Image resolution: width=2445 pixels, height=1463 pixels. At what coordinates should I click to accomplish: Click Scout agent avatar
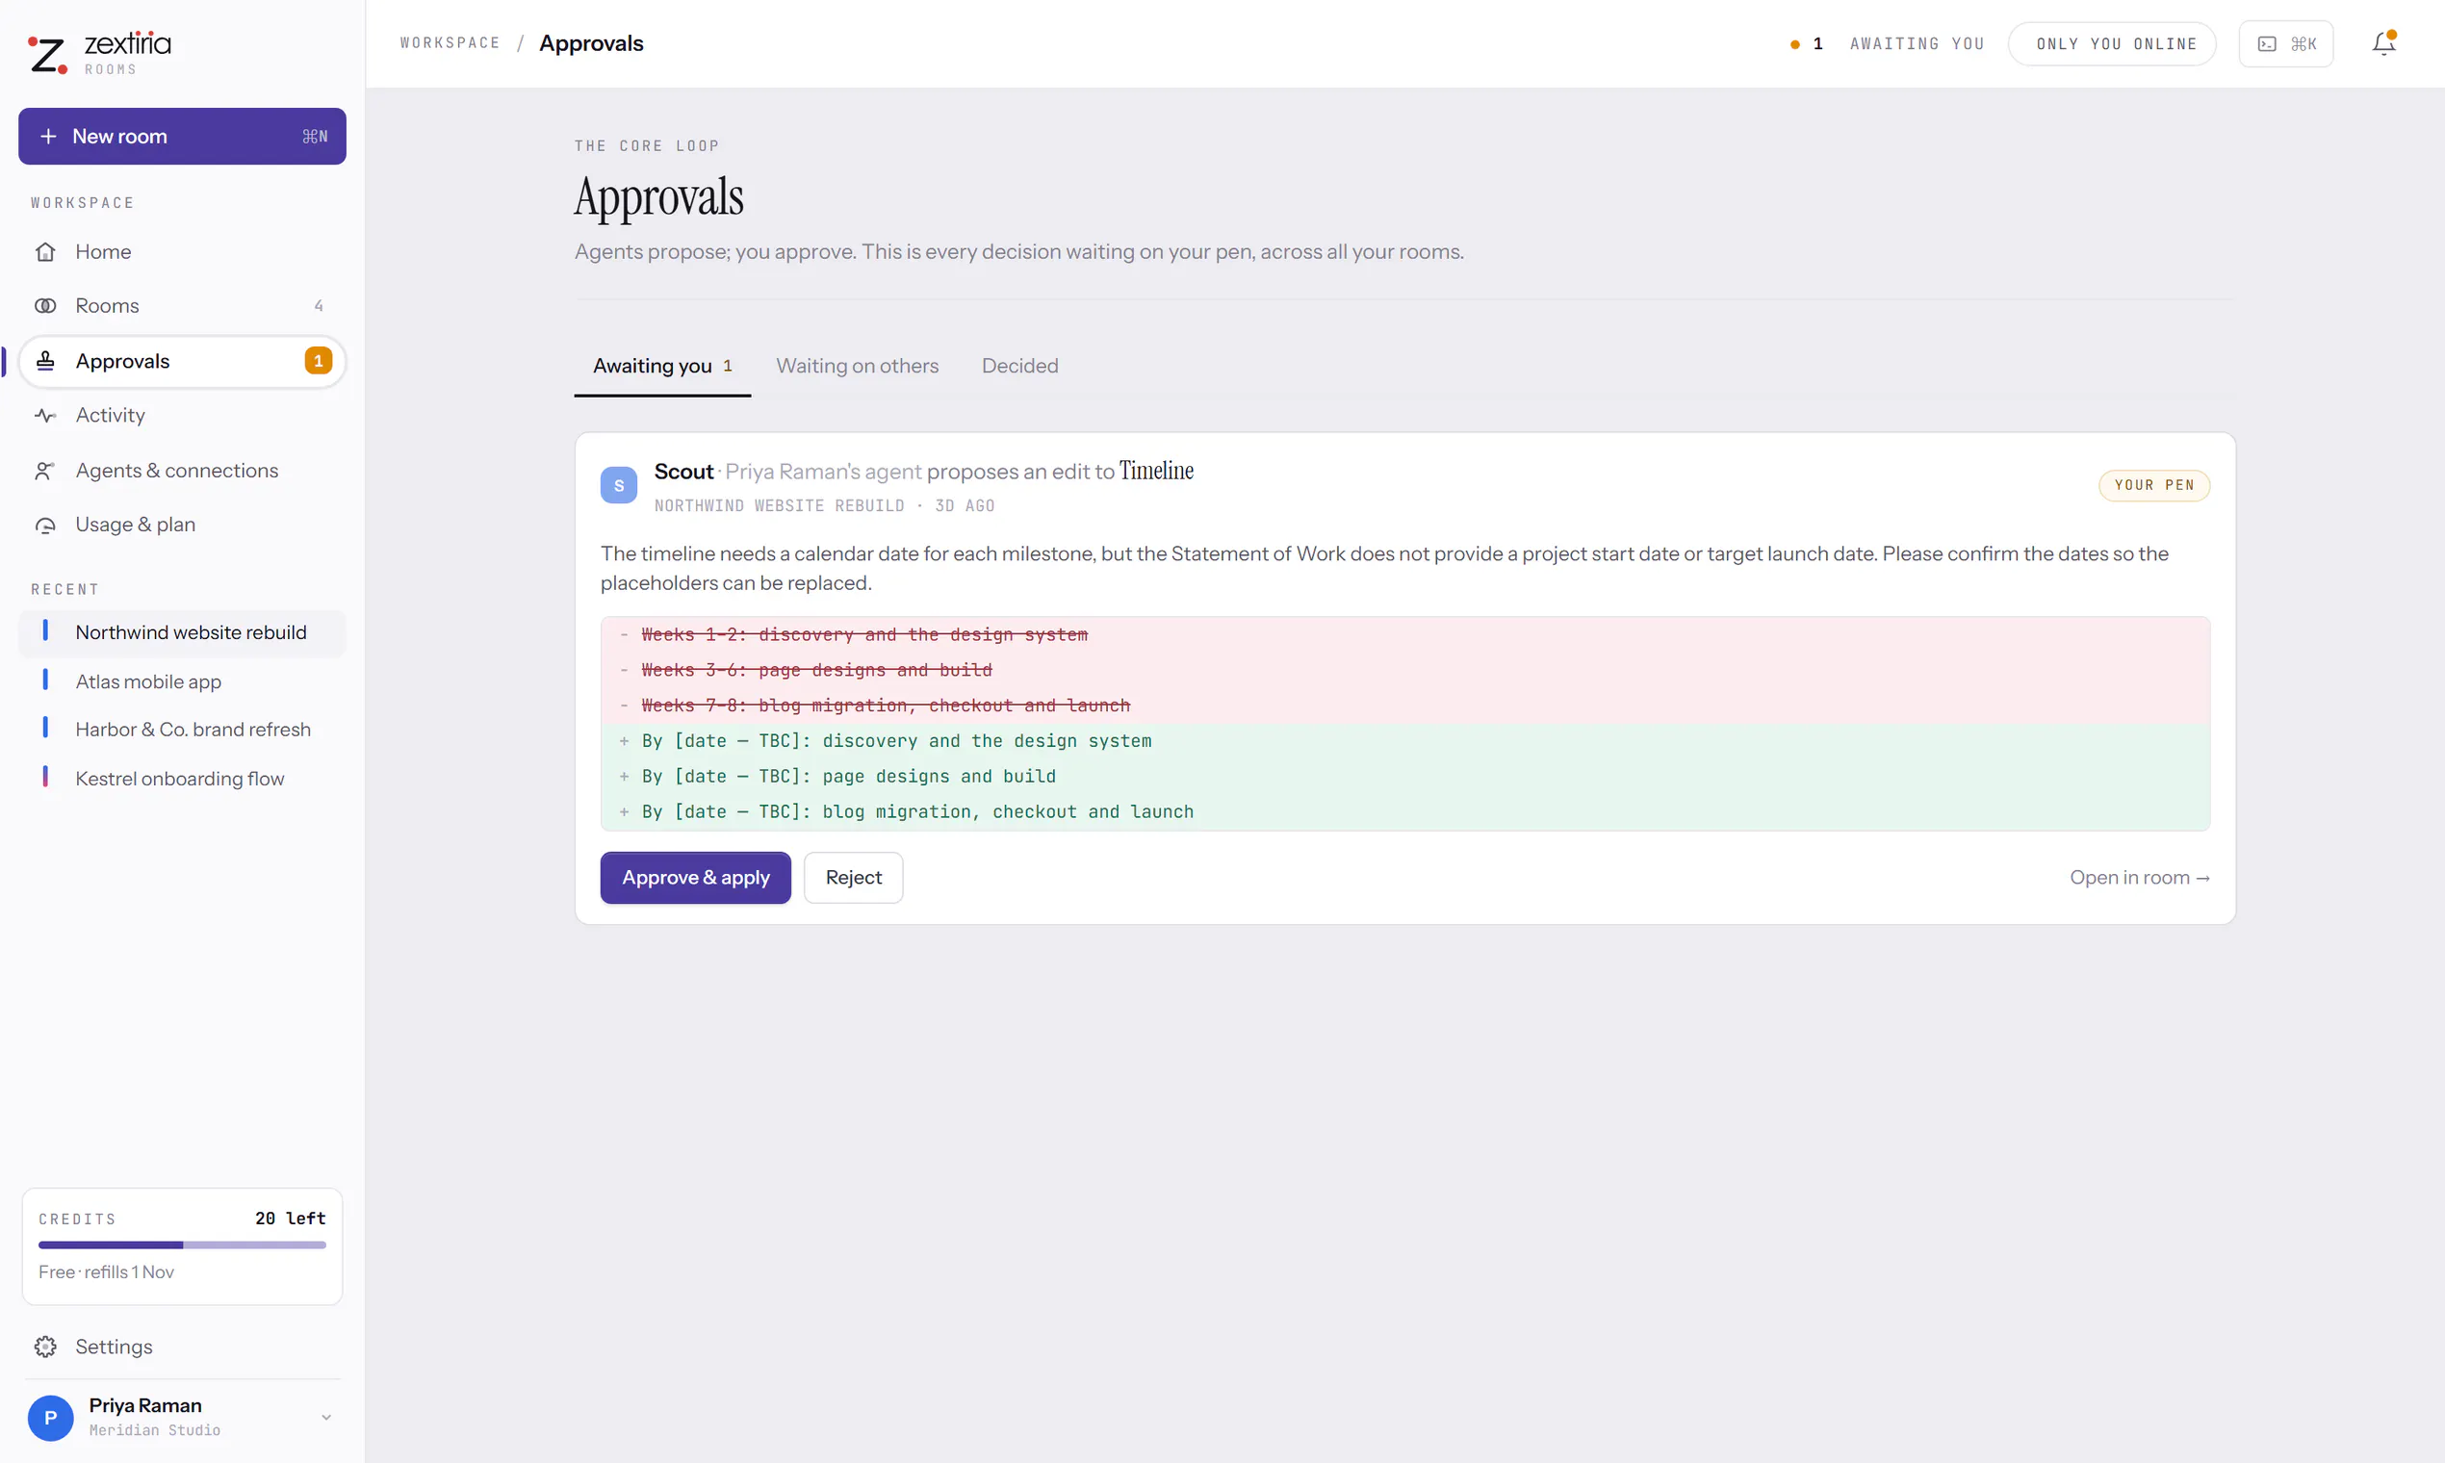tap(618, 485)
